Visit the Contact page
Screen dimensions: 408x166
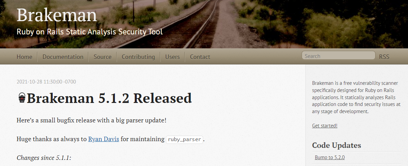[200, 57]
